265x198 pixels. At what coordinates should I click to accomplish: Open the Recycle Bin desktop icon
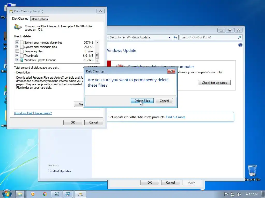(252, 173)
